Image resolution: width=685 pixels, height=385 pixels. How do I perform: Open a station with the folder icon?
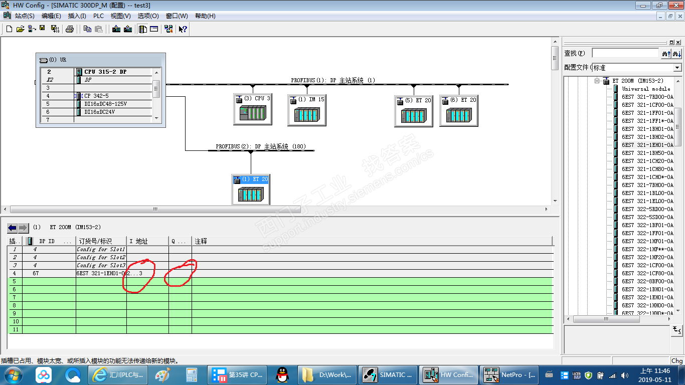click(x=20, y=29)
